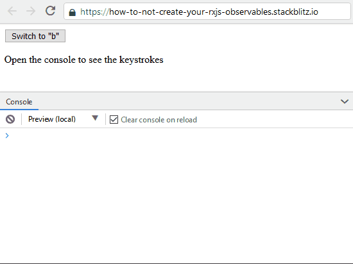Screen dimensions: 353x264
Task: Clear the console using the ban icon
Action: (10, 119)
